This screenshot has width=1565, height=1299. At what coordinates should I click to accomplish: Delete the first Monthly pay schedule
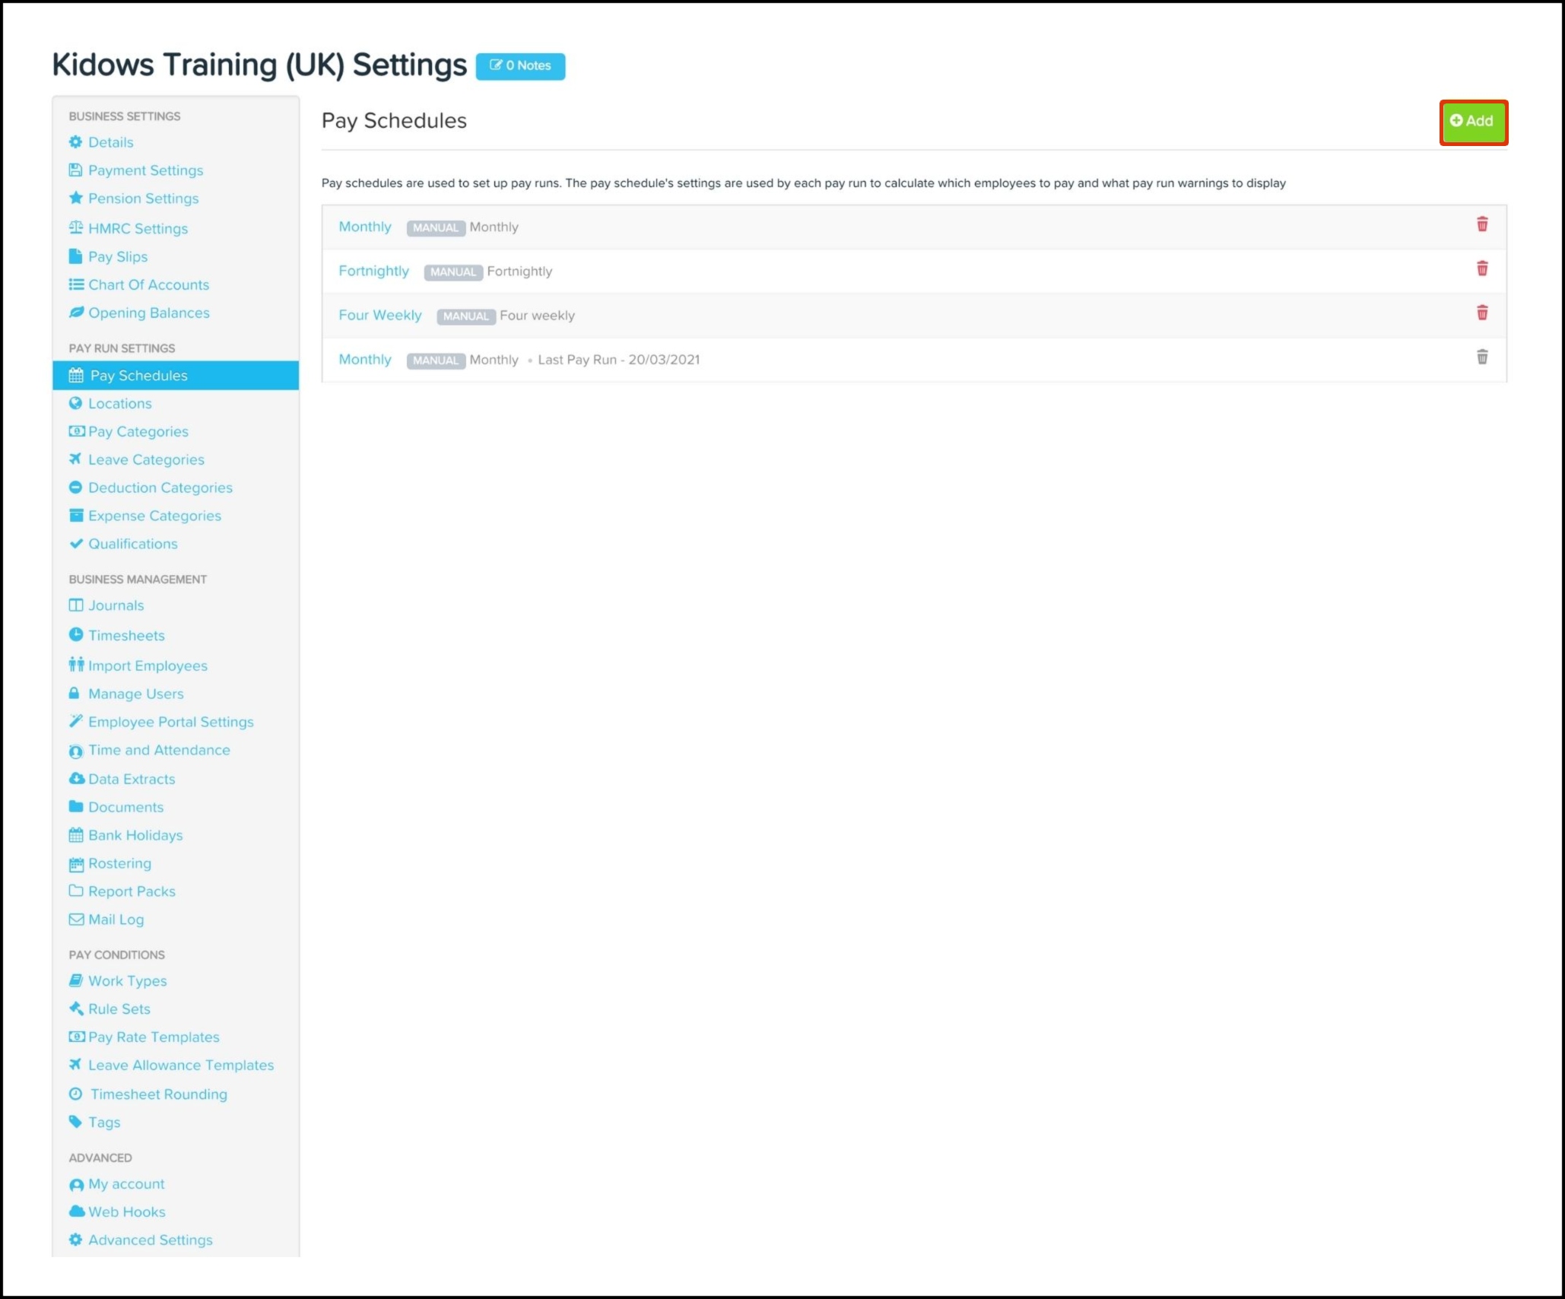click(1481, 224)
